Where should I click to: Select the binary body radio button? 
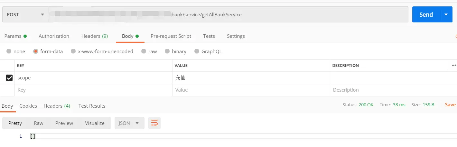click(167, 51)
